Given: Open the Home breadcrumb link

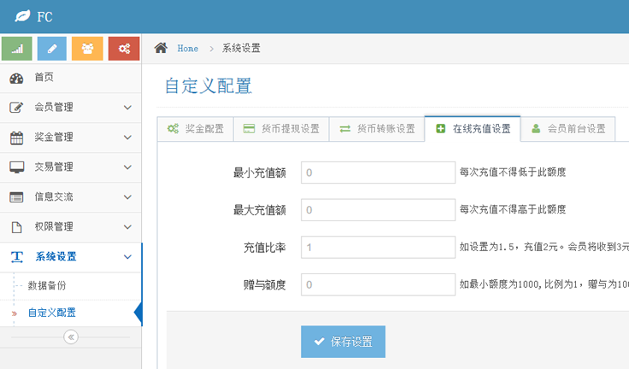Looking at the screenshot, I should click(187, 49).
